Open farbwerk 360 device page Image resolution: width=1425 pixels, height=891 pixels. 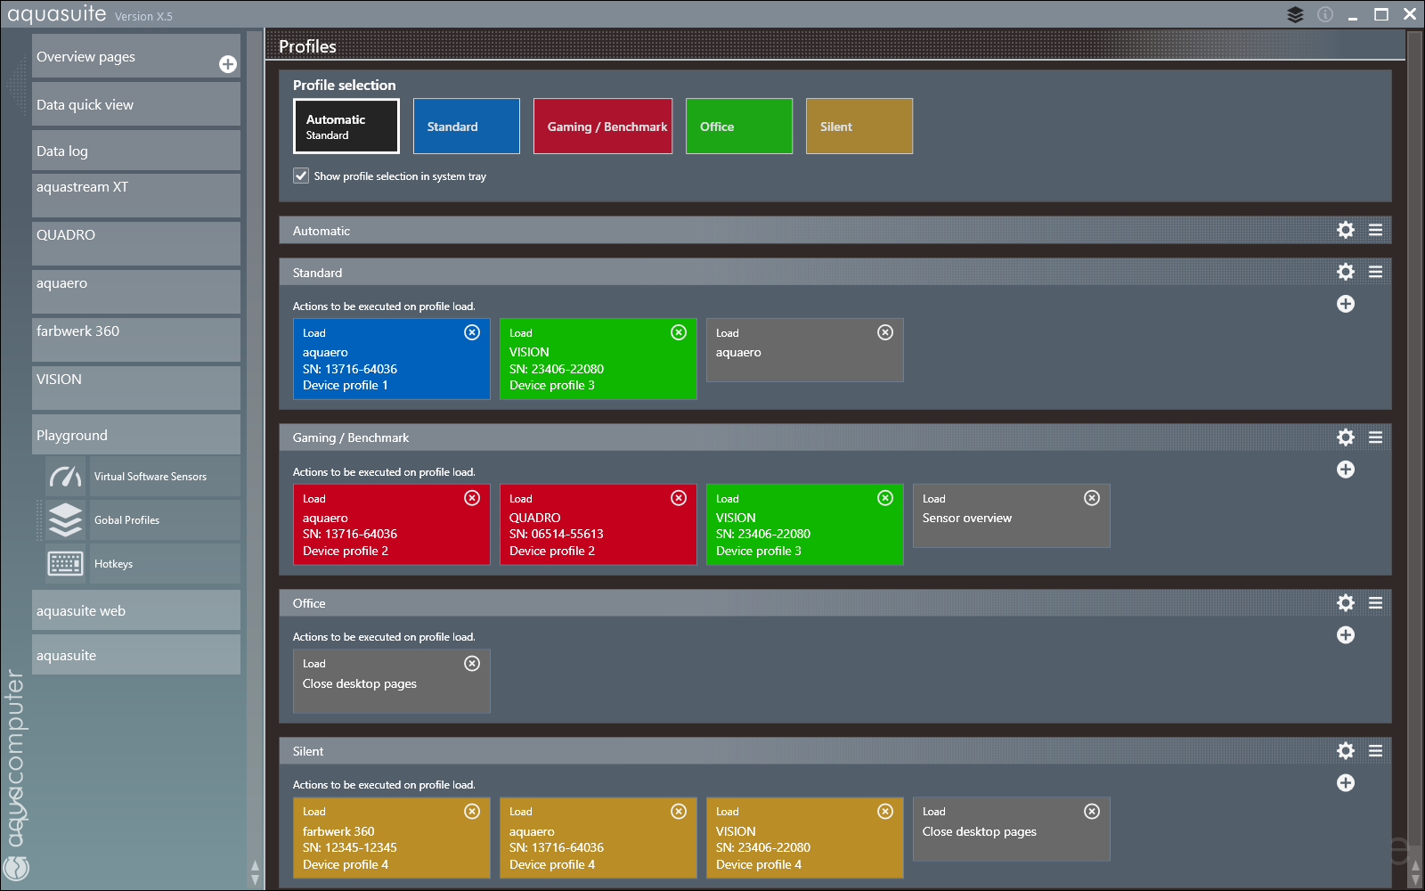pos(136,339)
